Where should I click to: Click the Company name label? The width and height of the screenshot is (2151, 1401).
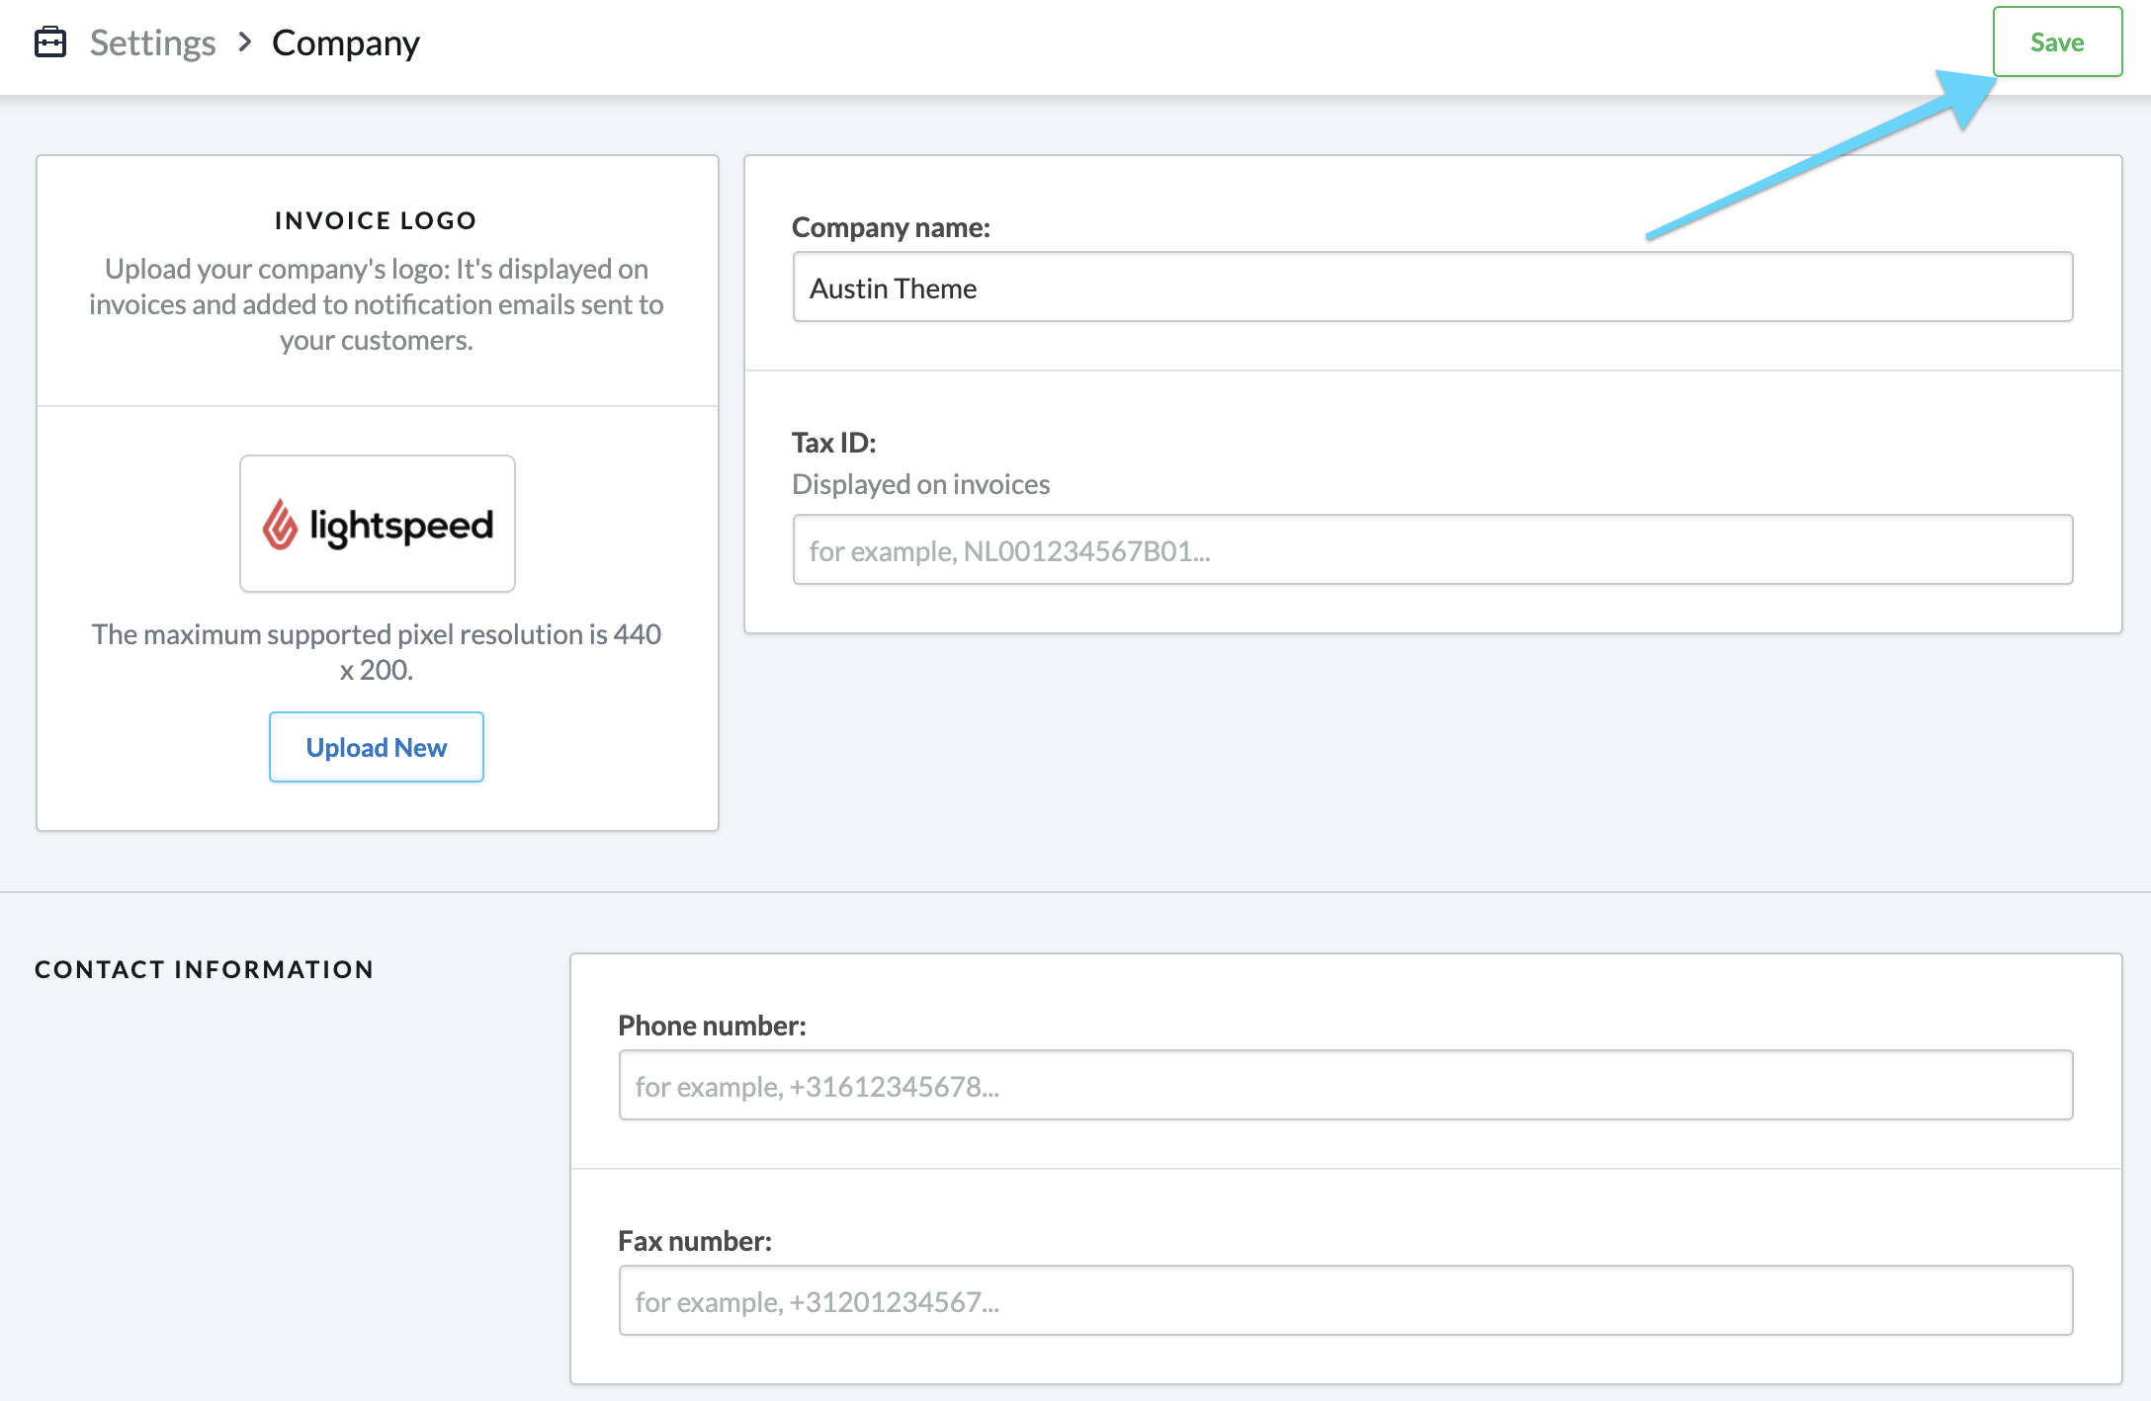pyautogui.click(x=890, y=227)
